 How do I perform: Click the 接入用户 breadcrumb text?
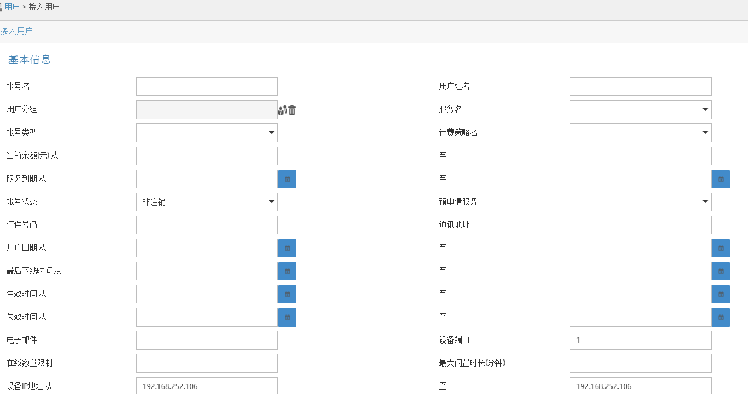click(44, 7)
